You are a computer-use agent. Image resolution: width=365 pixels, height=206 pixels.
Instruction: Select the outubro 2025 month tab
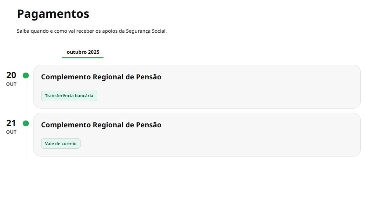click(83, 52)
